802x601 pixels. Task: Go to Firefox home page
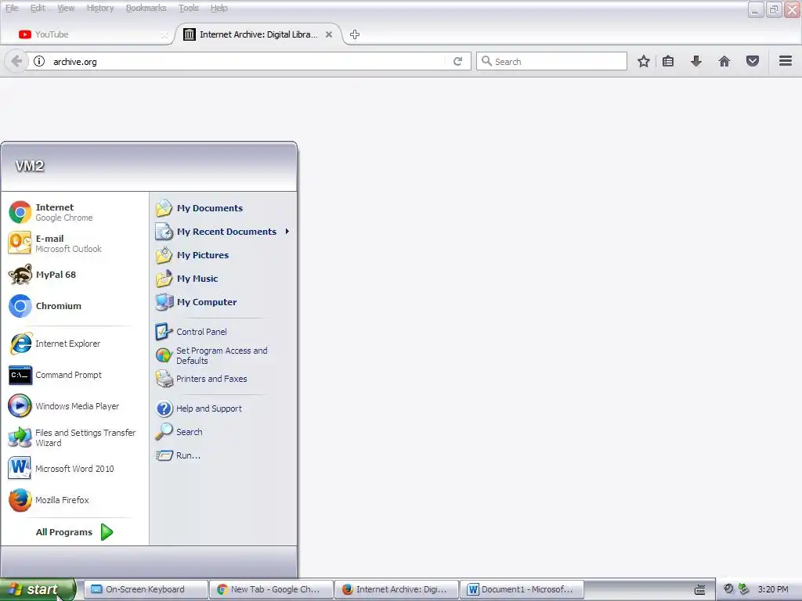click(x=724, y=61)
